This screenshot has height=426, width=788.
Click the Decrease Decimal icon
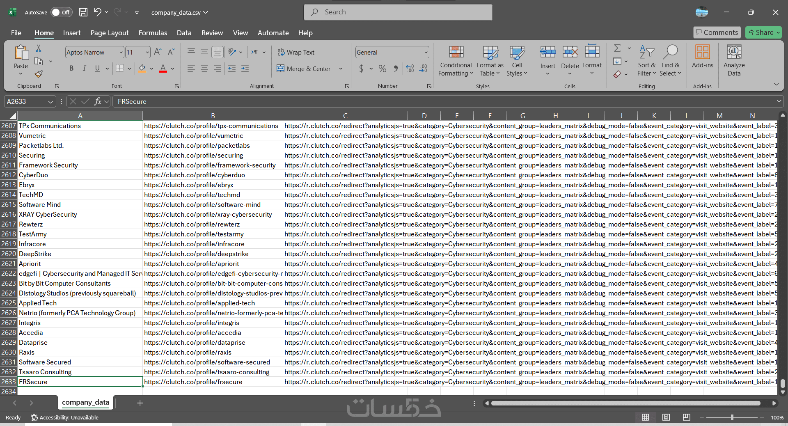coord(423,69)
